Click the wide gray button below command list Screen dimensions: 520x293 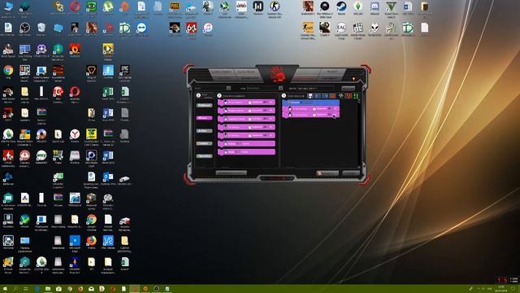tap(231, 173)
